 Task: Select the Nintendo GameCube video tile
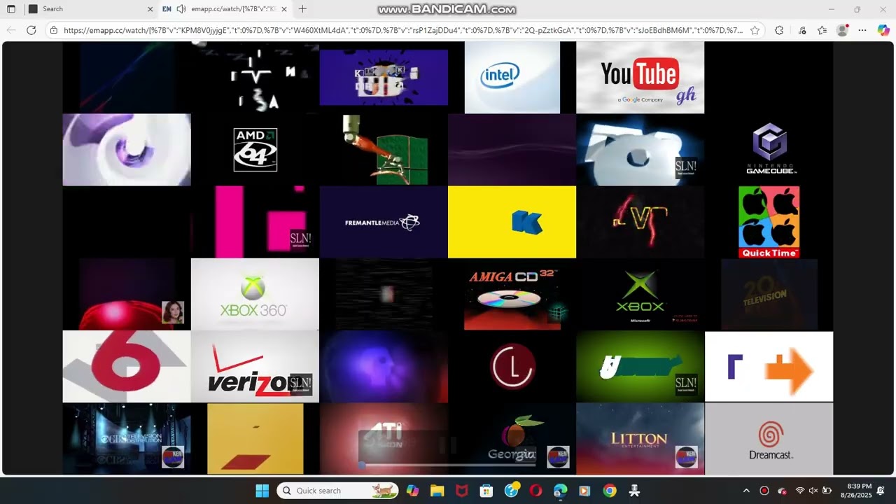(769, 149)
